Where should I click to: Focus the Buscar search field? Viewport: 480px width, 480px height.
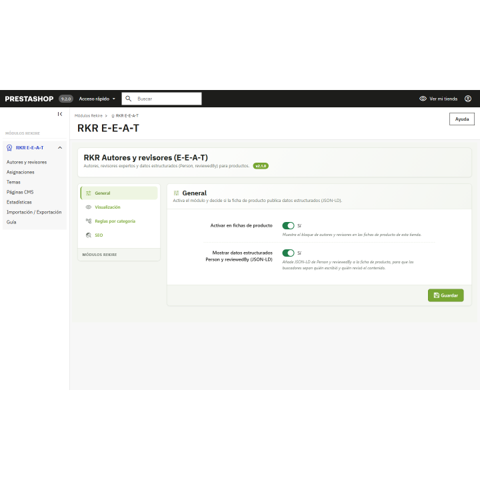point(161,99)
